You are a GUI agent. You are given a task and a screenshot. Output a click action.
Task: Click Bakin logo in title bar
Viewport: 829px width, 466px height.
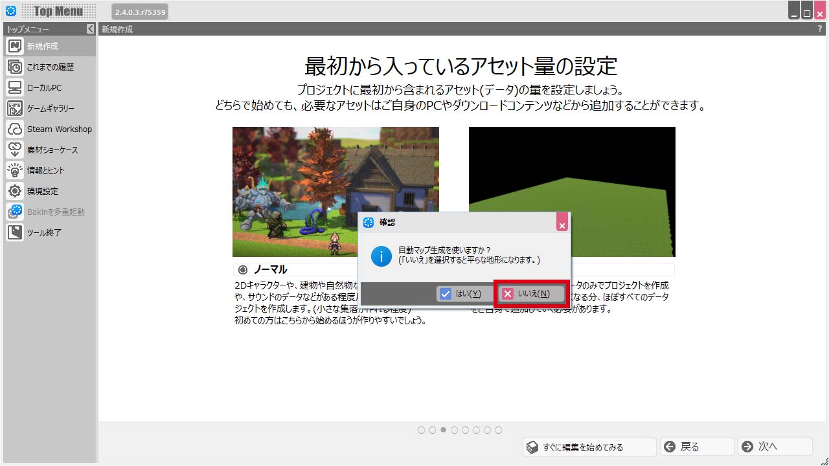[x=10, y=11]
